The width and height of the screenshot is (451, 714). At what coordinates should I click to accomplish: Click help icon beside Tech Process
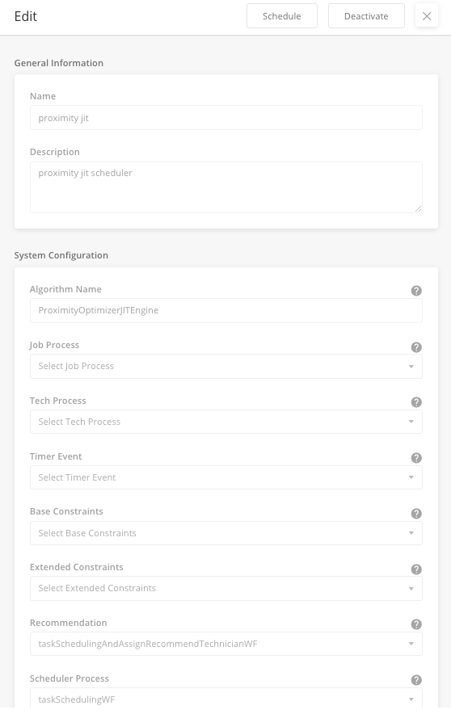click(x=416, y=402)
